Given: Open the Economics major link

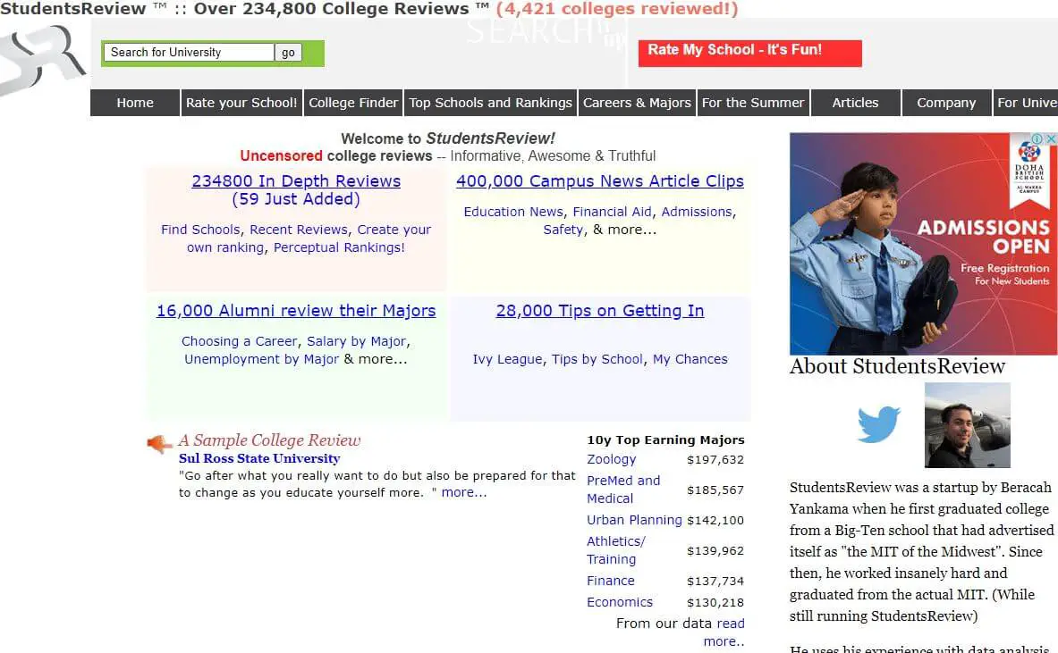Looking at the screenshot, I should [620, 602].
